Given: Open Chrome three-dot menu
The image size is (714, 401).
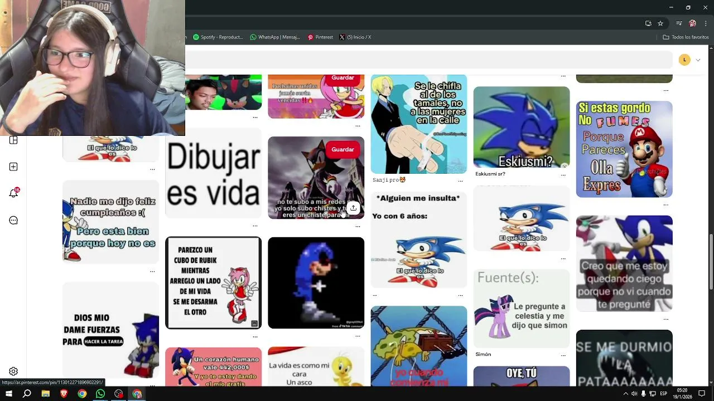Looking at the screenshot, I should (x=705, y=23).
